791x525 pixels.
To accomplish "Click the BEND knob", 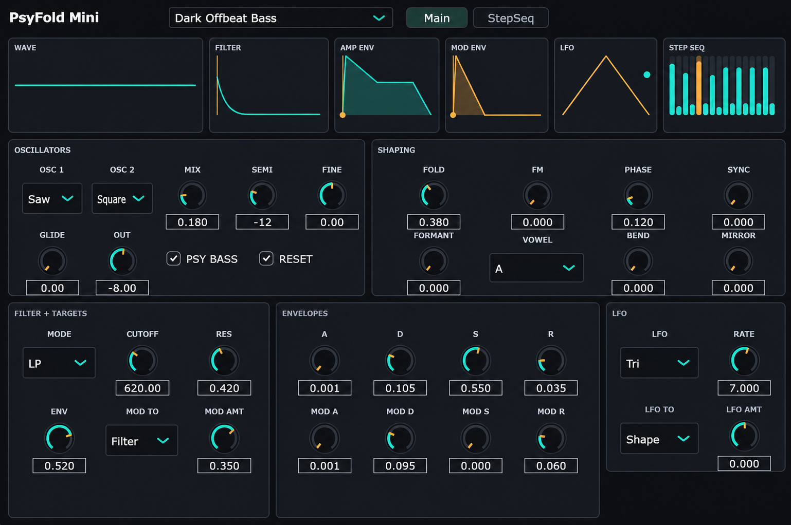I will coord(638,261).
